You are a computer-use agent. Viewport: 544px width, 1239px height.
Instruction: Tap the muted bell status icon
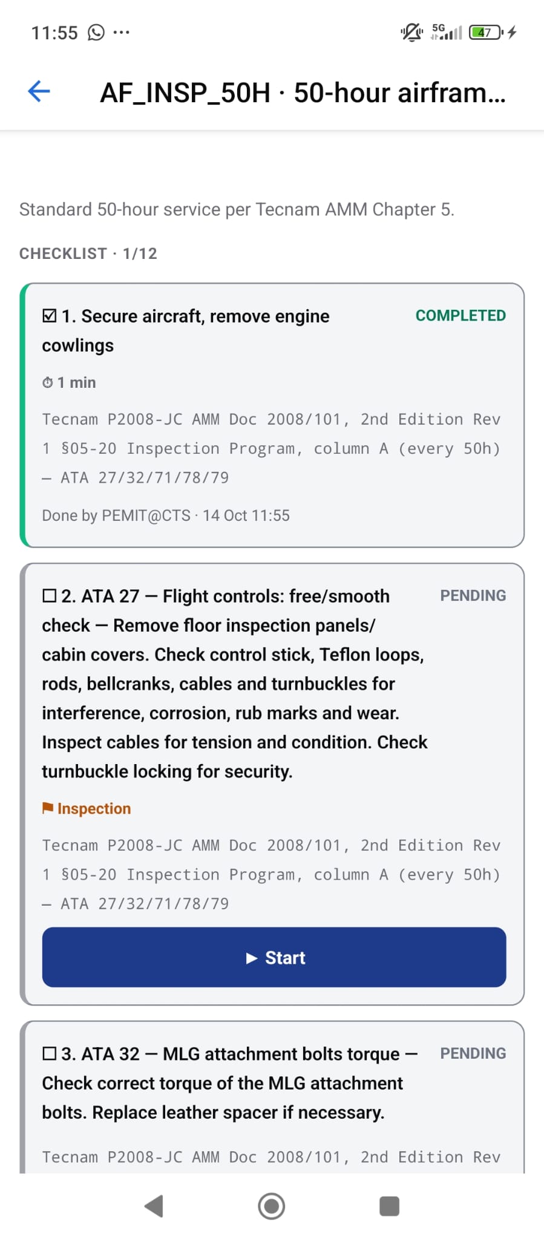click(x=412, y=32)
